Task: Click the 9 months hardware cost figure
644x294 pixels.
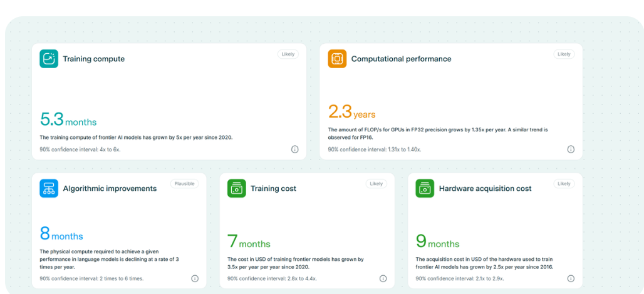Action: (x=437, y=241)
